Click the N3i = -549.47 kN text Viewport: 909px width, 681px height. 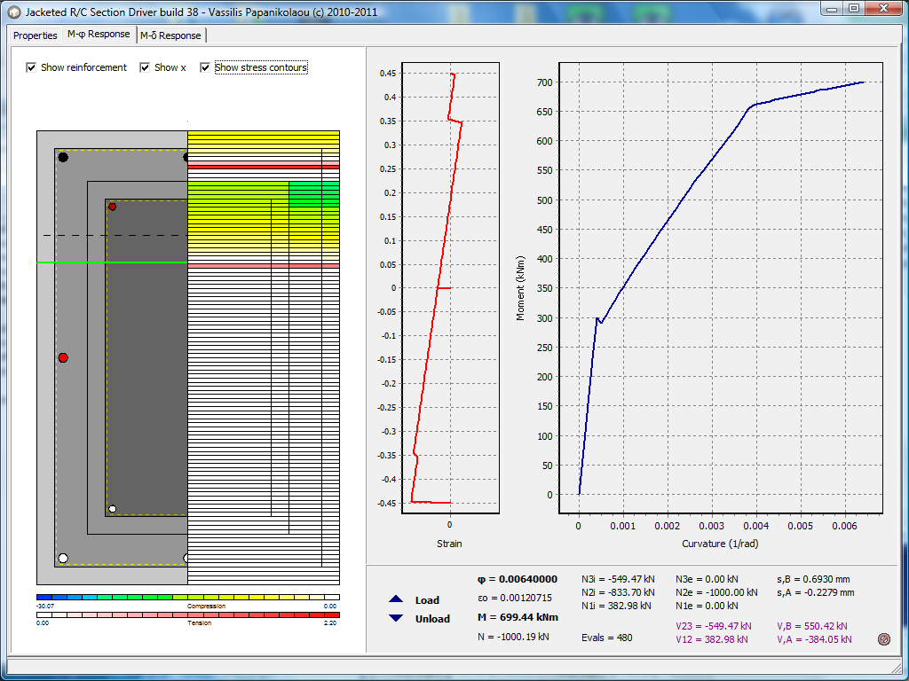[x=618, y=579]
